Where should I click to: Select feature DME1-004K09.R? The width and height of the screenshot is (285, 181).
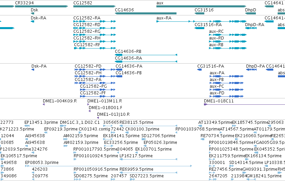(60, 101)
